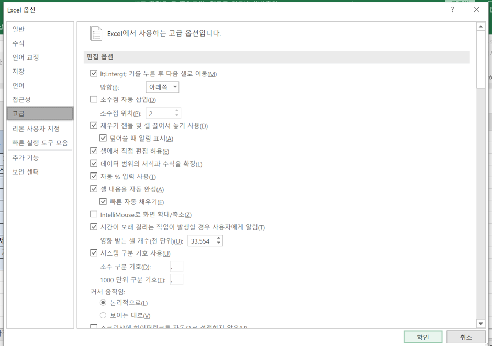The height and width of the screenshot is (346, 492).
Task: Click the 소수점 위치 number field
Action: tap(160, 113)
